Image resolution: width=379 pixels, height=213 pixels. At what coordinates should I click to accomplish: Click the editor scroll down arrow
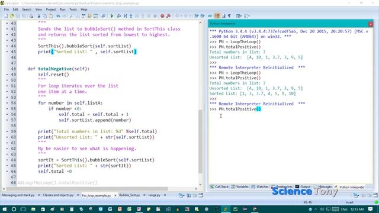coord(200,185)
